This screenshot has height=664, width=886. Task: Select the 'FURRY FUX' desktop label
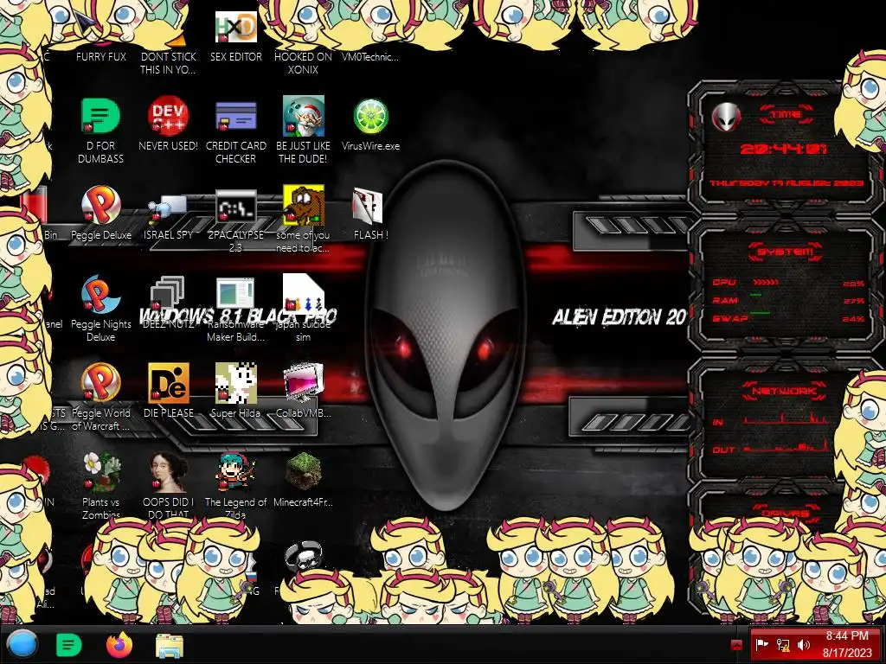101,56
